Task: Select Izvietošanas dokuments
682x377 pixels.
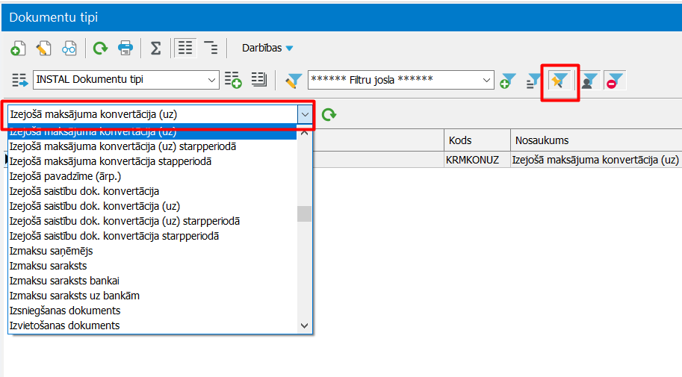Action: click(152, 325)
